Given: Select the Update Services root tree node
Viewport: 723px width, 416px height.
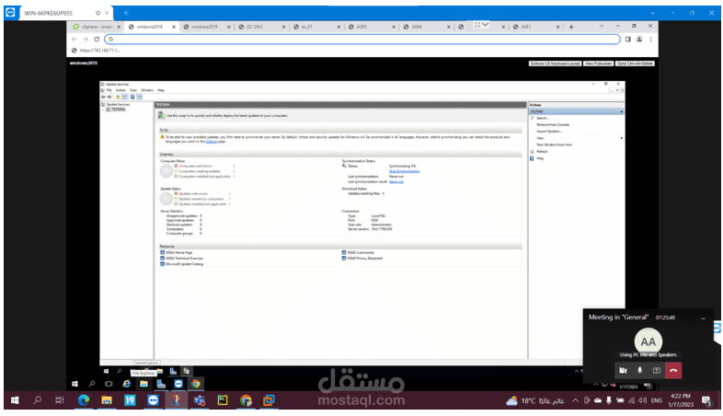Looking at the screenshot, I should tap(118, 105).
